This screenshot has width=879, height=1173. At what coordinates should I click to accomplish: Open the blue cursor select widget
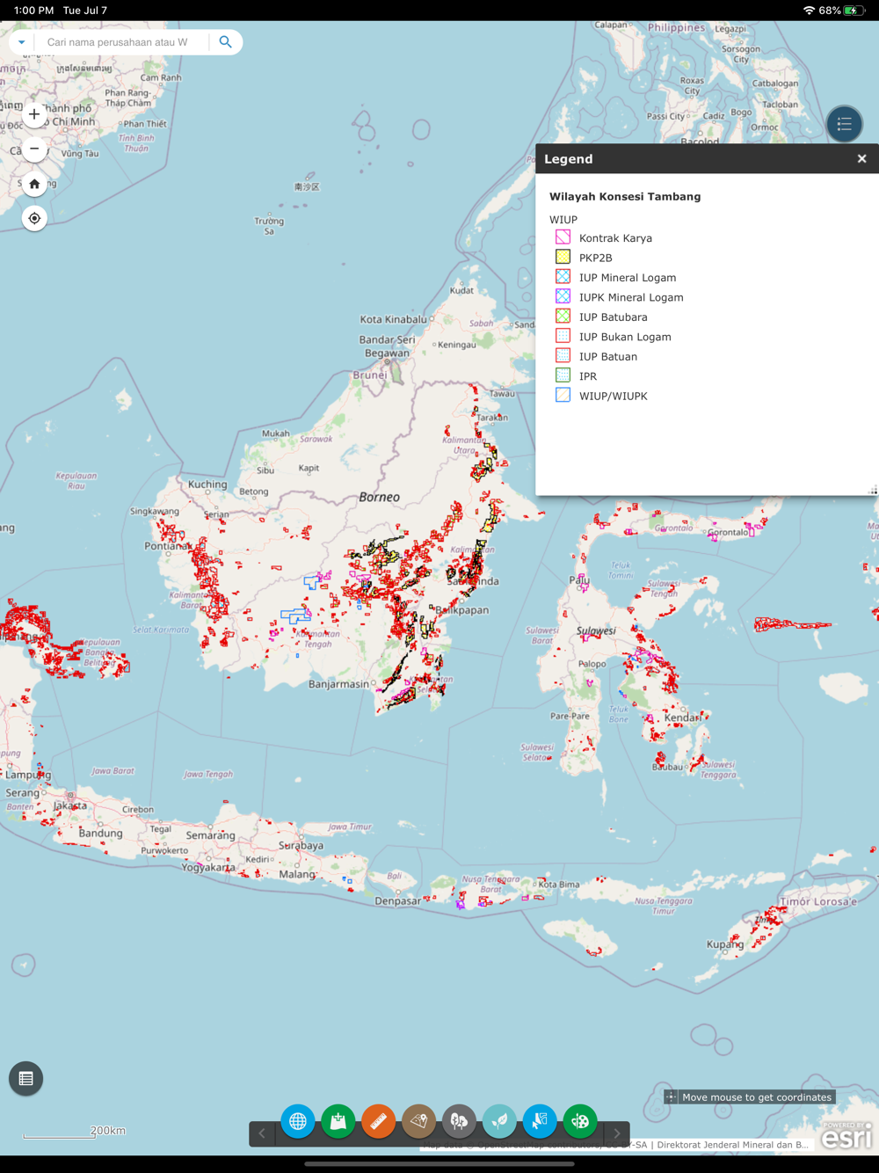pyautogui.click(x=540, y=1121)
